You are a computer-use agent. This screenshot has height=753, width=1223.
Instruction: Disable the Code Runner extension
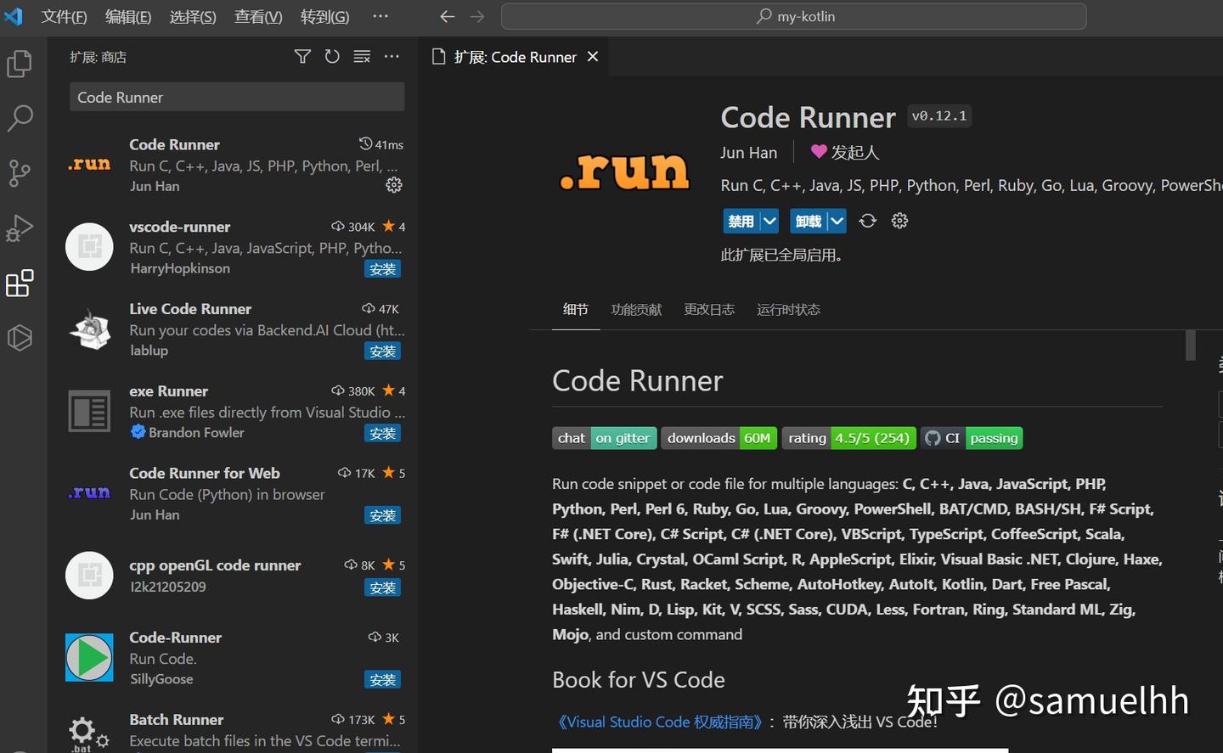[x=742, y=221]
